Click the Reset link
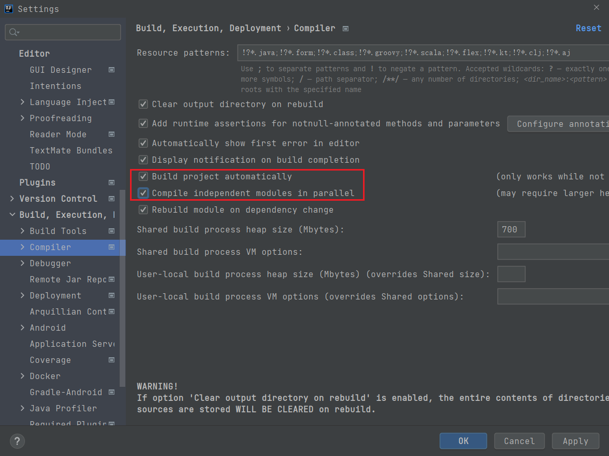This screenshot has height=456, width=609. pyautogui.click(x=588, y=28)
